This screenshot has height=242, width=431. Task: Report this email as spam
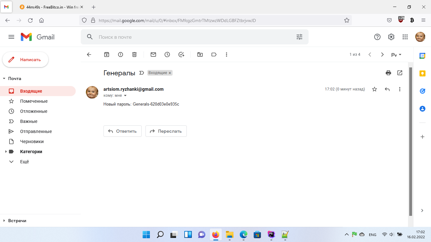121,55
